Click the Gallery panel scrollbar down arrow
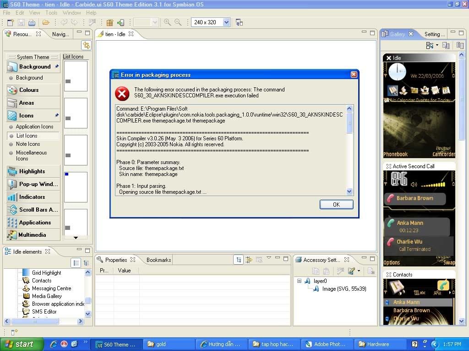The image size is (469, 351). [461, 321]
